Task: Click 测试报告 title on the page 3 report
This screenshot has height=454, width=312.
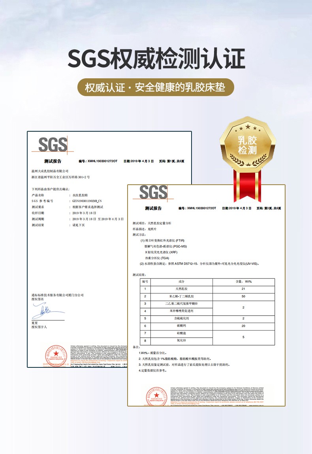Action: [153, 208]
